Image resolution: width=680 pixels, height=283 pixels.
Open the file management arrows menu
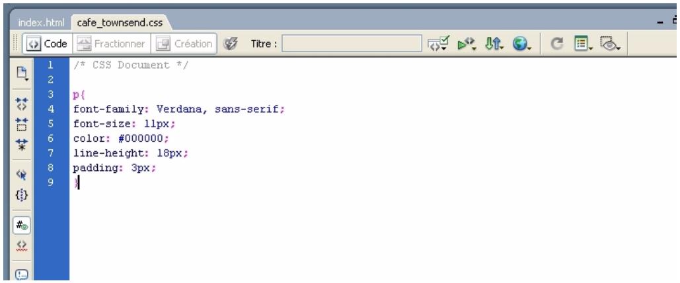494,44
